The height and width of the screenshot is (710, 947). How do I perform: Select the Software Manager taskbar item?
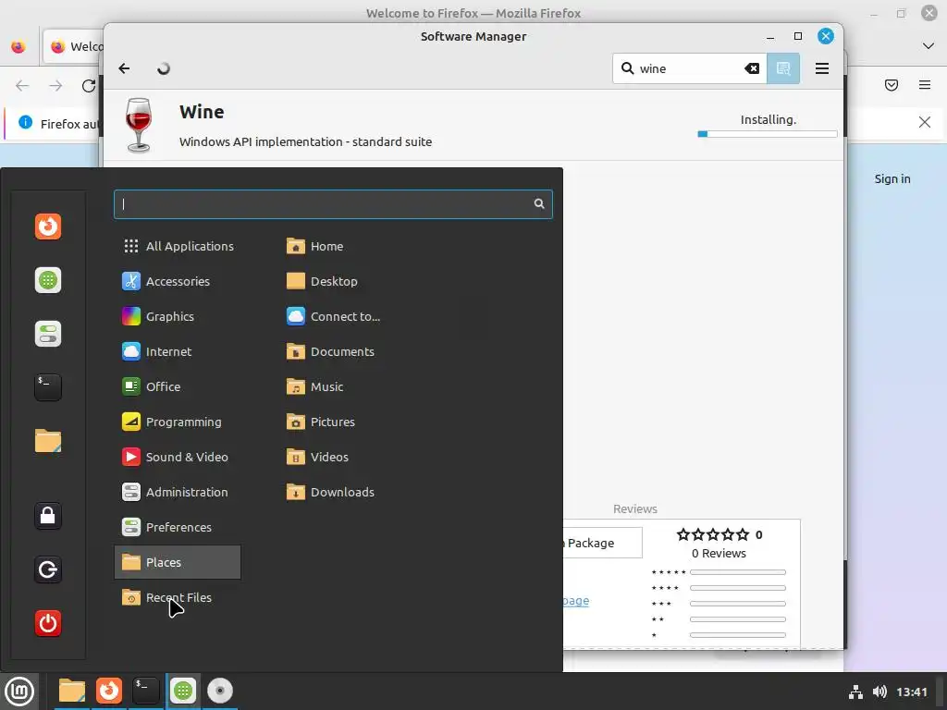[183, 691]
